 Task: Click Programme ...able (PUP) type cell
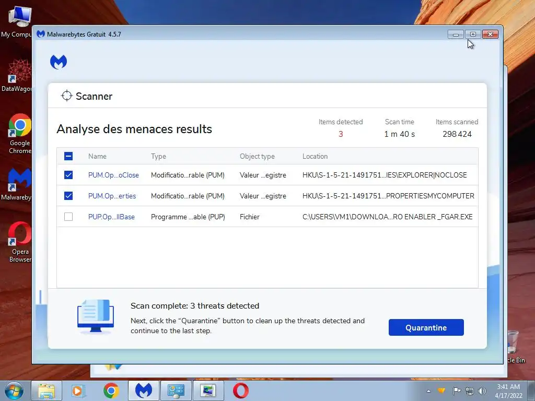point(188,217)
